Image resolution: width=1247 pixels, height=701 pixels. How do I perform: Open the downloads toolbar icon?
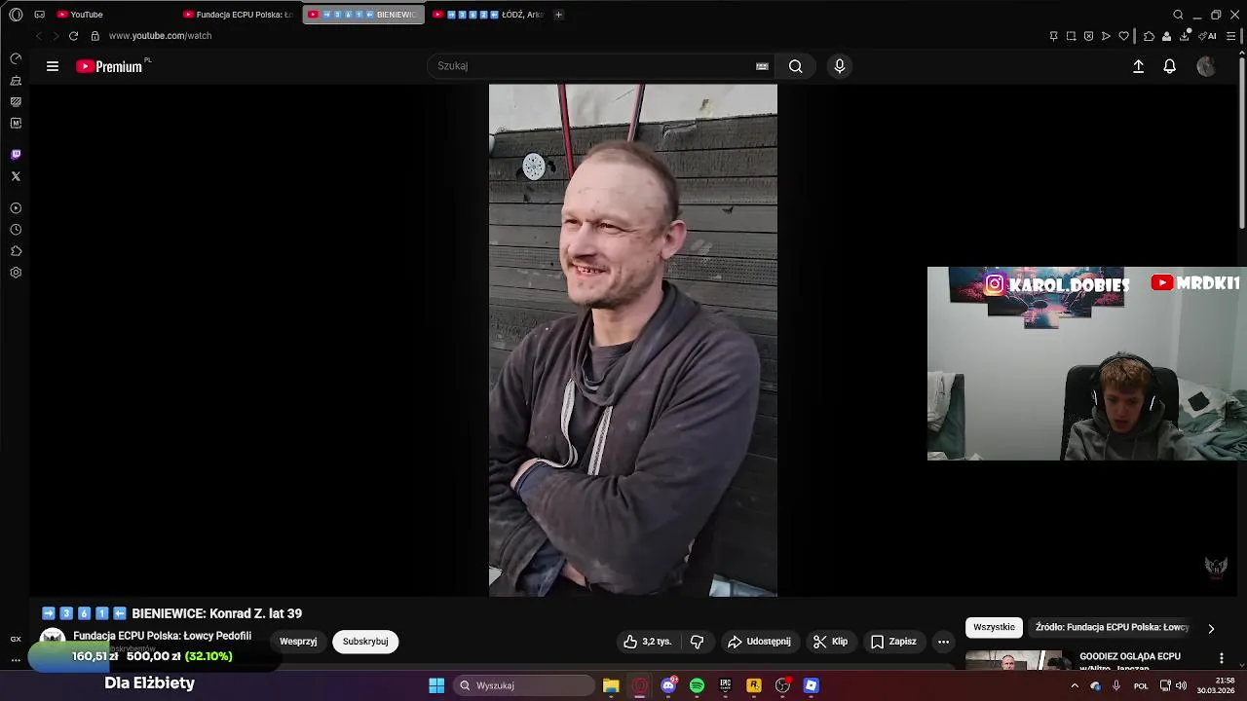(x=1185, y=36)
